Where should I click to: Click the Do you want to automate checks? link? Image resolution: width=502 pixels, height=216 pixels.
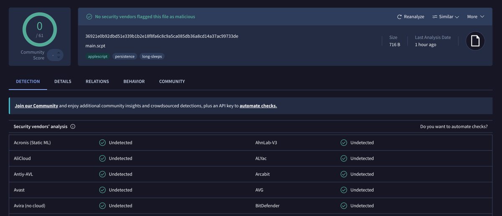(454, 126)
